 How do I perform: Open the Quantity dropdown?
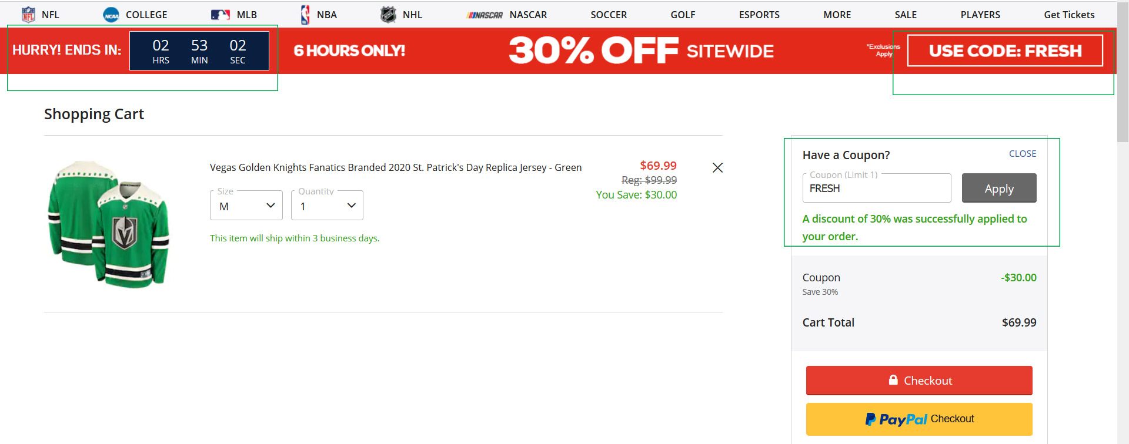coord(327,206)
